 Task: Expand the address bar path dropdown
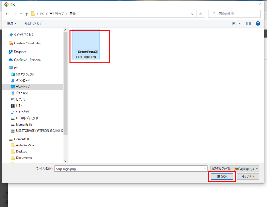pos(192,14)
